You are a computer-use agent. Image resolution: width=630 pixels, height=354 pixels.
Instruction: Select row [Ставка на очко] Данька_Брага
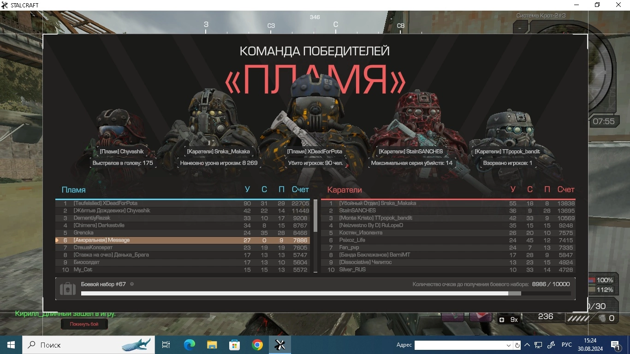point(183,255)
